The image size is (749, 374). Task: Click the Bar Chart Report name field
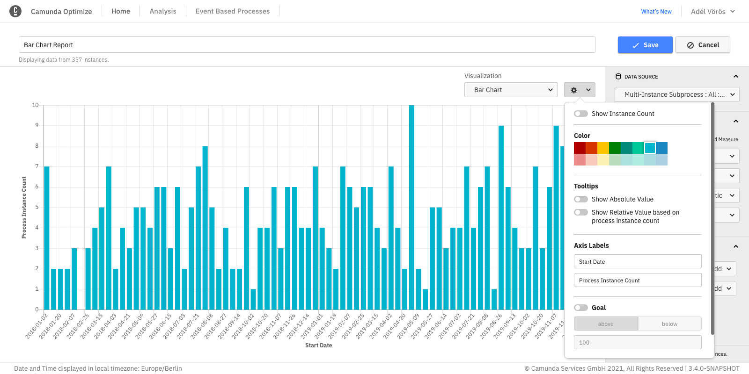pos(307,45)
